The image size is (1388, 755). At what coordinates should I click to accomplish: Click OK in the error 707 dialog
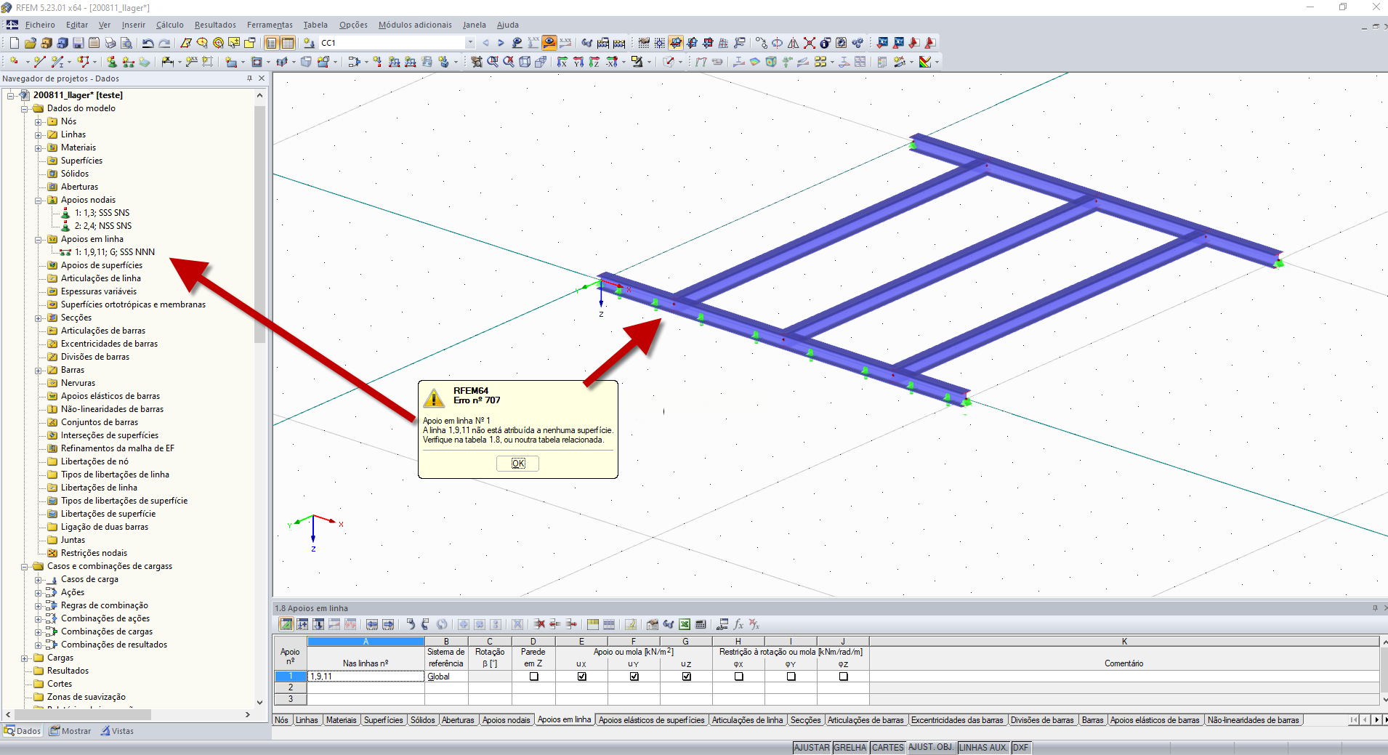click(518, 464)
